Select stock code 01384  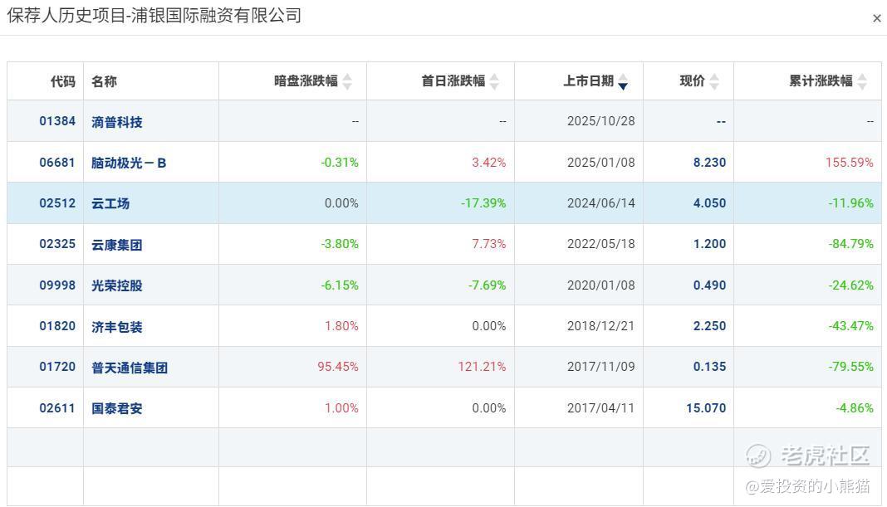[x=57, y=121]
